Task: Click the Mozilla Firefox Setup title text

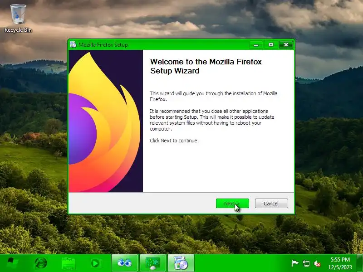Action: click(103, 45)
